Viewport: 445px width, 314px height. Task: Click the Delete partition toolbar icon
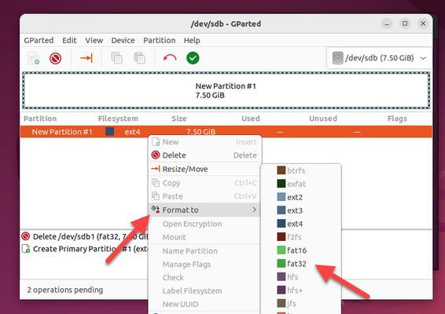(x=55, y=59)
